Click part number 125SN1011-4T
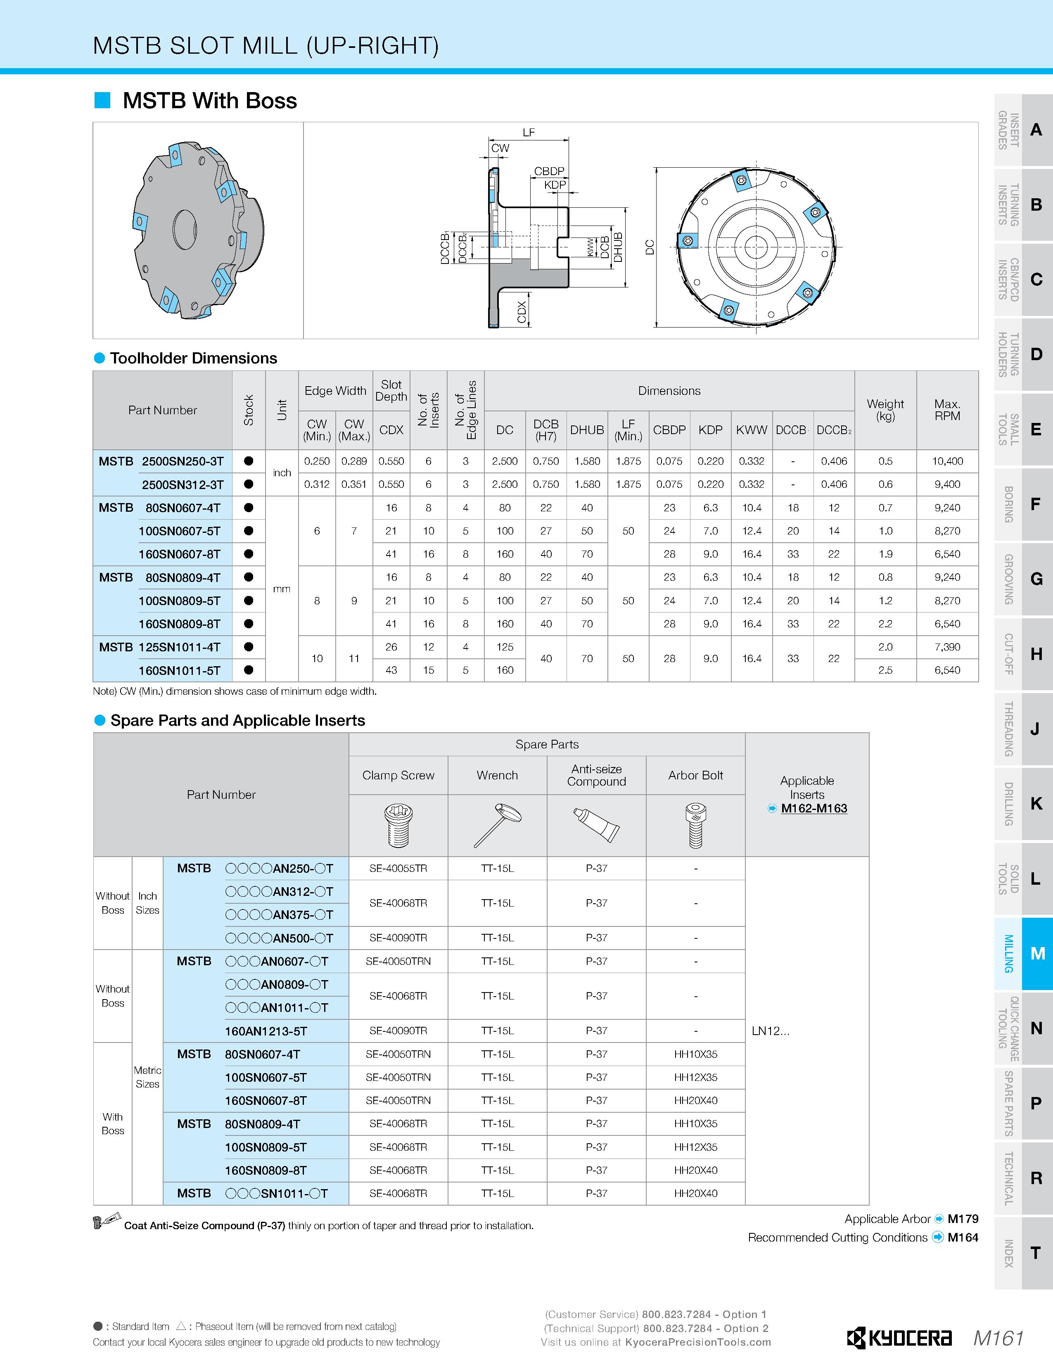The width and height of the screenshot is (1053, 1363). [x=180, y=647]
